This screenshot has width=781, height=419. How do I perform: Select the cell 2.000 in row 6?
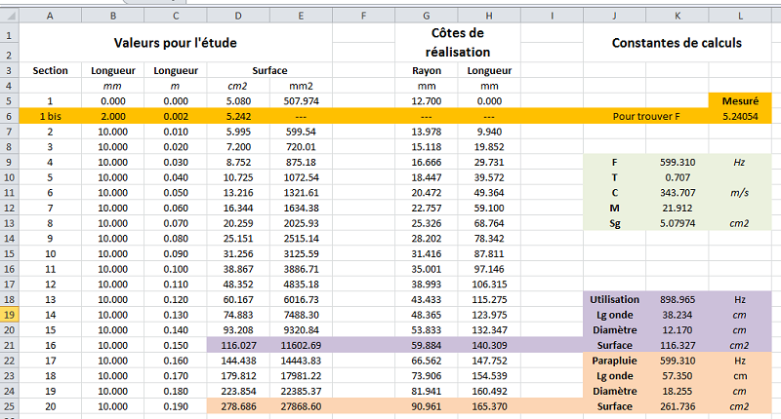coord(113,116)
